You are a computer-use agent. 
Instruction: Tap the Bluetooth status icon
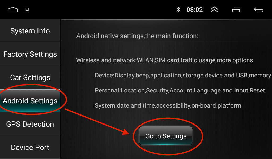click(x=178, y=10)
